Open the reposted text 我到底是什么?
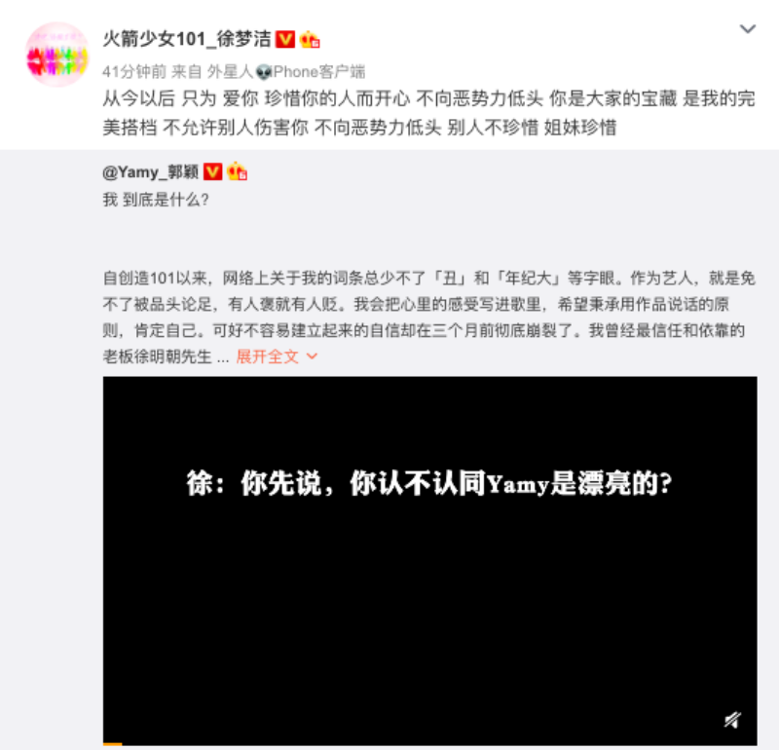 (156, 200)
